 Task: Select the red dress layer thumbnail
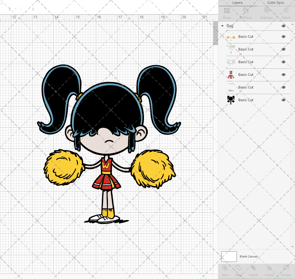pyautogui.click(x=231, y=75)
